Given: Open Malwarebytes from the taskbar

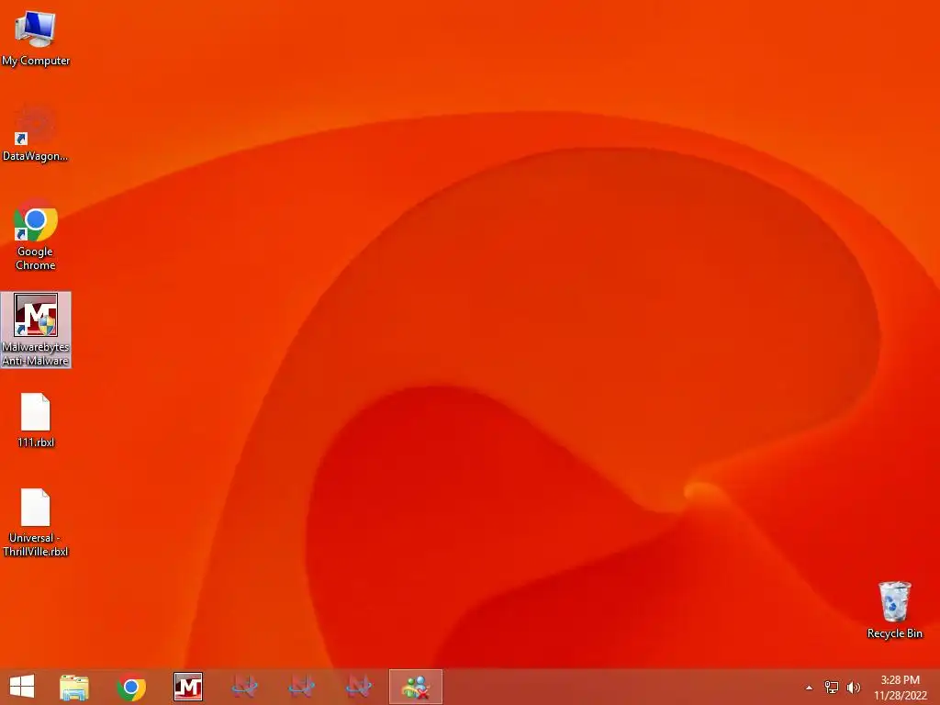Looking at the screenshot, I should pyautogui.click(x=188, y=687).
